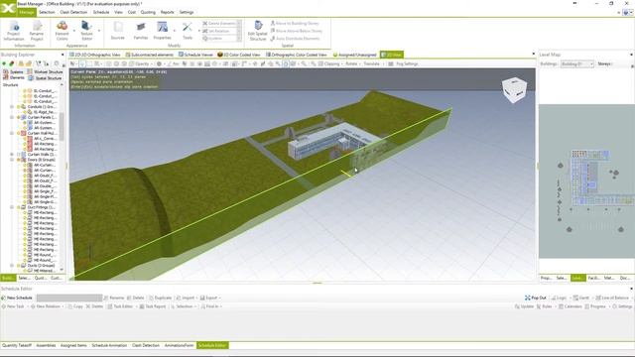Collapse the Duct Fittings tree node
The height and width of the screenshot is (357, 635).
point(12,207)
